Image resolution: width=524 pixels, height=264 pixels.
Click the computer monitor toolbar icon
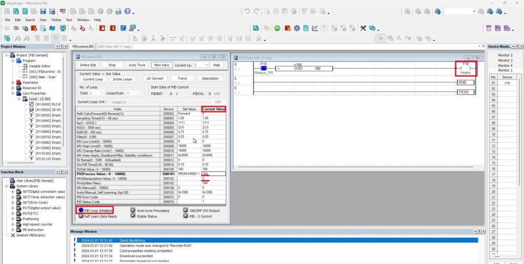point(62,28)
